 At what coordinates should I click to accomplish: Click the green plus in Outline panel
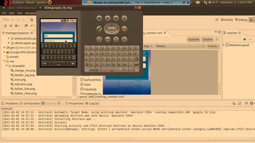(x=244, y=39)
